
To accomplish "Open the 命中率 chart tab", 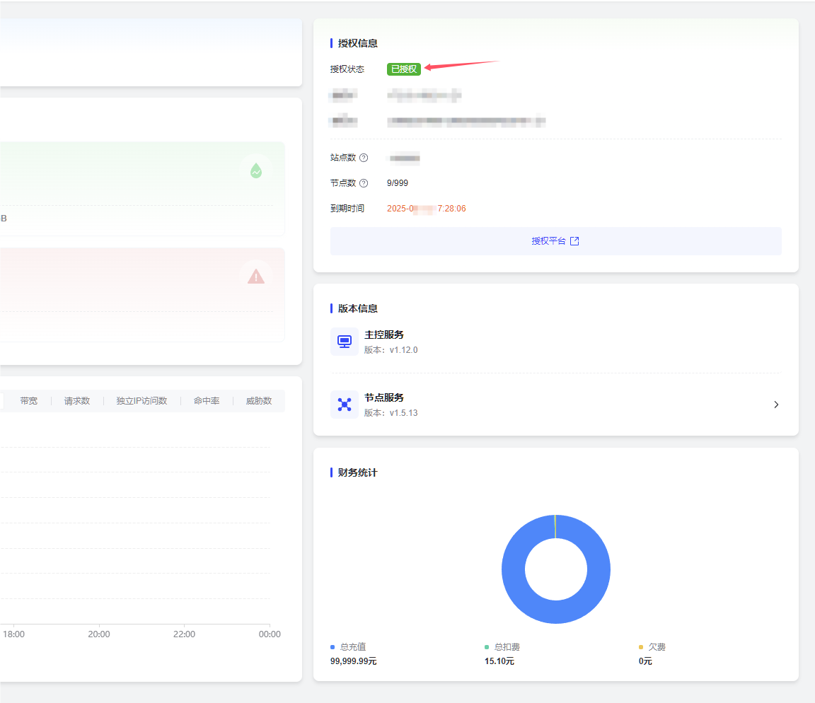I will [207, 401].
